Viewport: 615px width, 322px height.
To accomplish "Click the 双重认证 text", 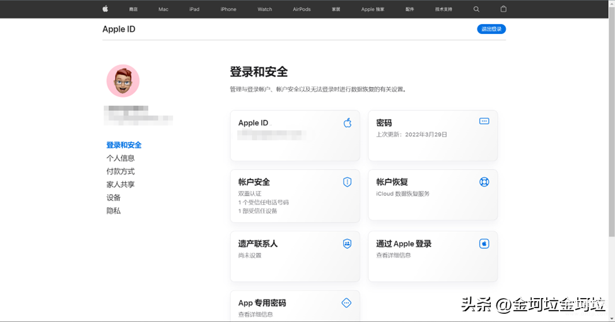I will 249,193.
